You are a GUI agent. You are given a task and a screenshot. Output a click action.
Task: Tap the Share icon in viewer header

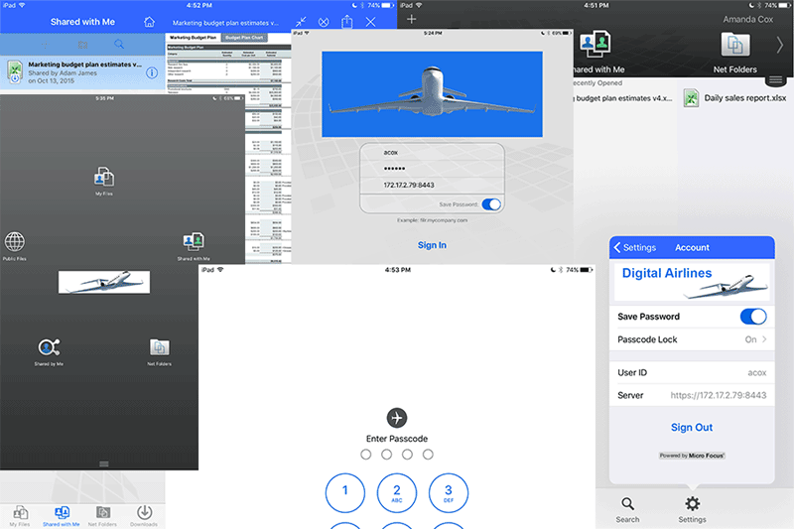[x=346, y=21]
